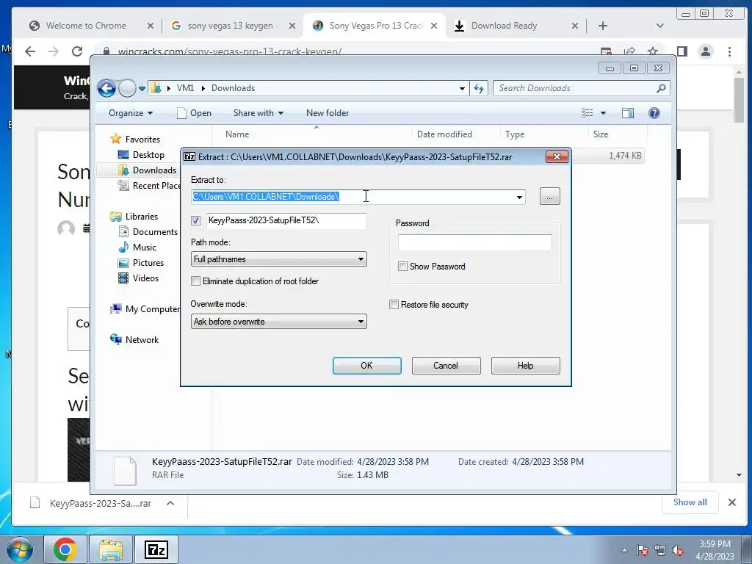Viewport: 752px width, 564px height.
Task: Open the Windows Start orb
Action: 20,549
